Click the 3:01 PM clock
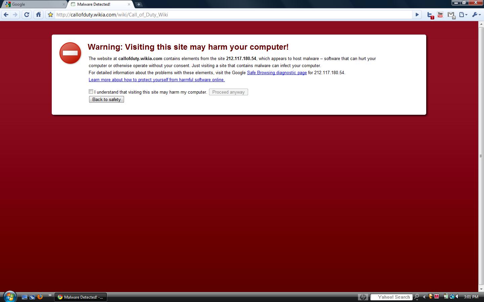This screenshot has height=302, width=484. coord(471,297)
